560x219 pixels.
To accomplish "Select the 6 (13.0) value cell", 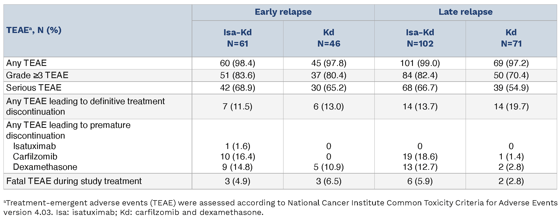I will point(329,106).
